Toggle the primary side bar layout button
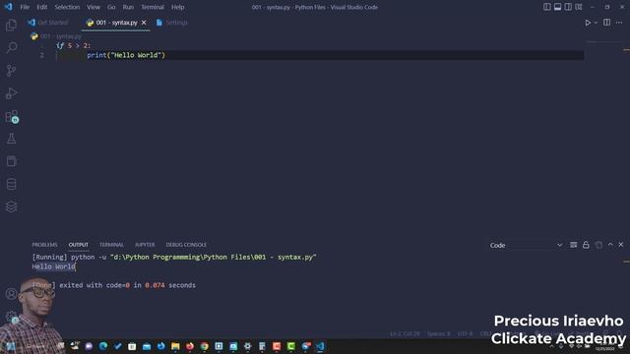This screenshot has height=354, width=630. pos(547,7)
